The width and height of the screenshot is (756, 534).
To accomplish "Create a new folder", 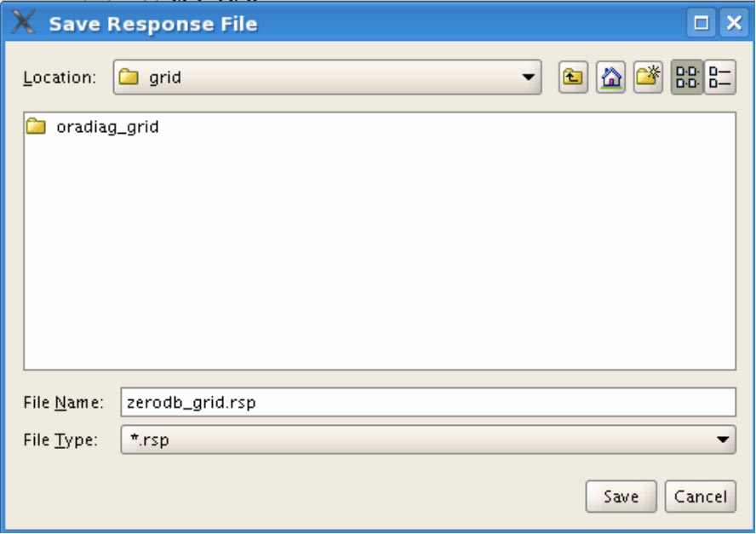I will coord(648,78).
